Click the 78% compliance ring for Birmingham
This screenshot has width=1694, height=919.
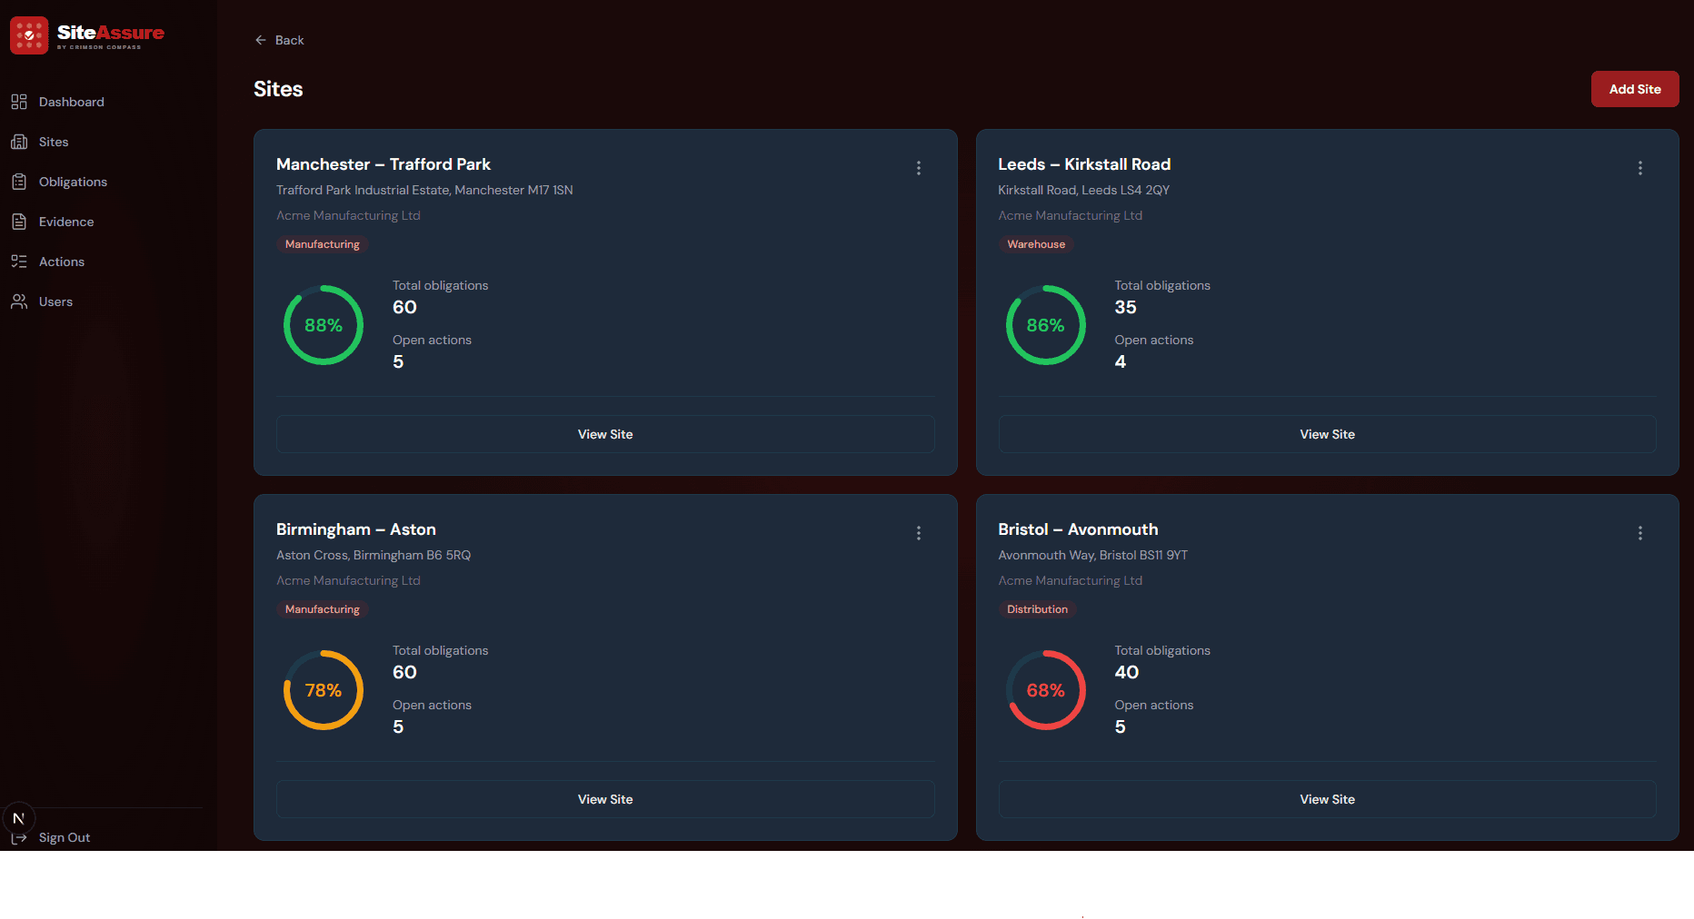pyautogui.click(x=324, y=690)
